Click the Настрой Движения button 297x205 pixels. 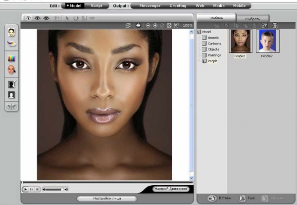coord(170,189)
